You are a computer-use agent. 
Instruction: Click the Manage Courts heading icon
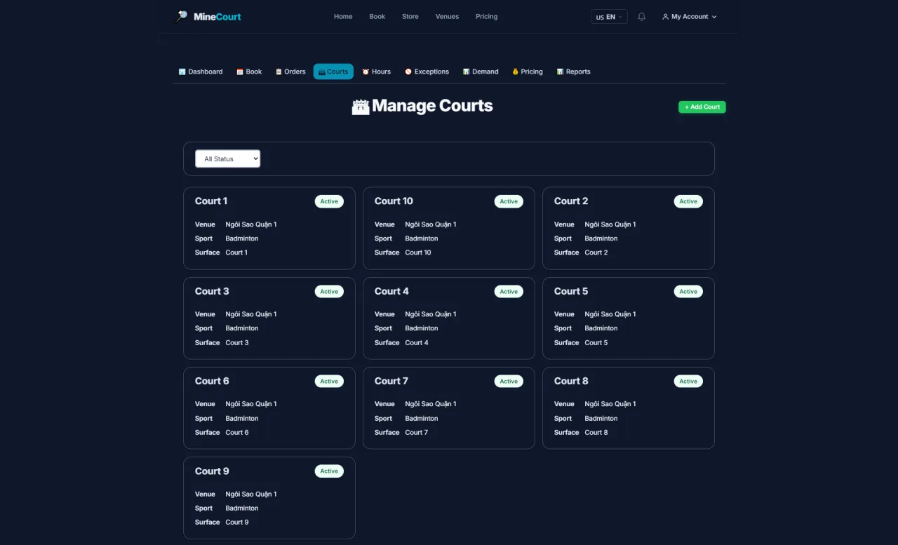(361, 107)
